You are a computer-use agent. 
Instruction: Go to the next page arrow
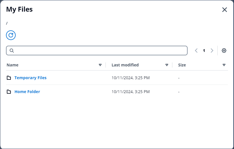(212, 51)
